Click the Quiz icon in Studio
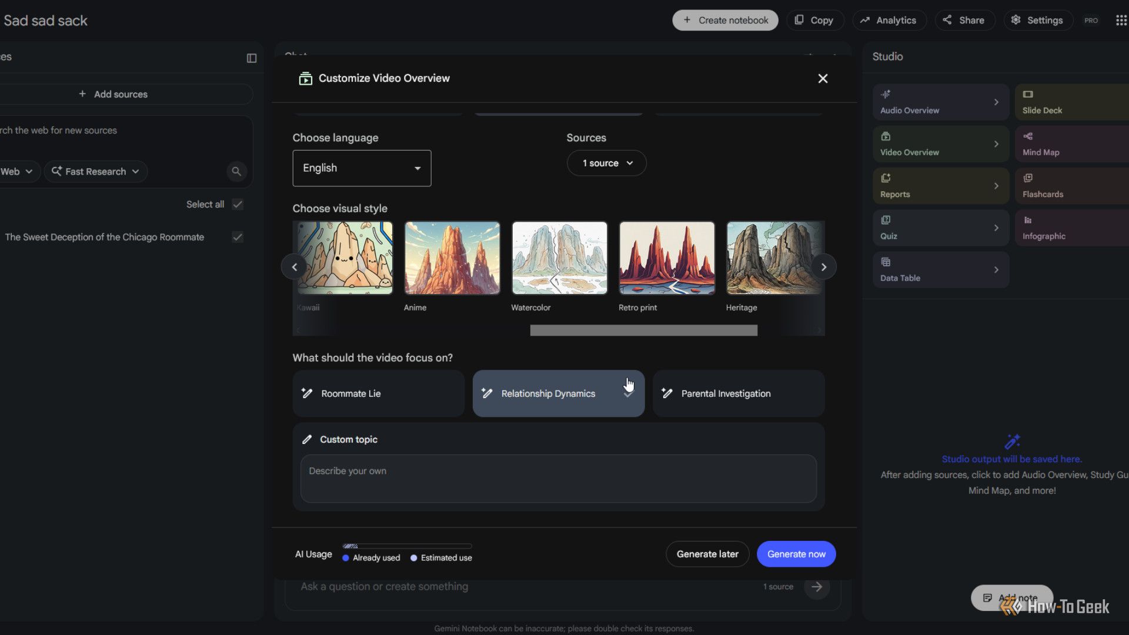 tap(886, 219)
